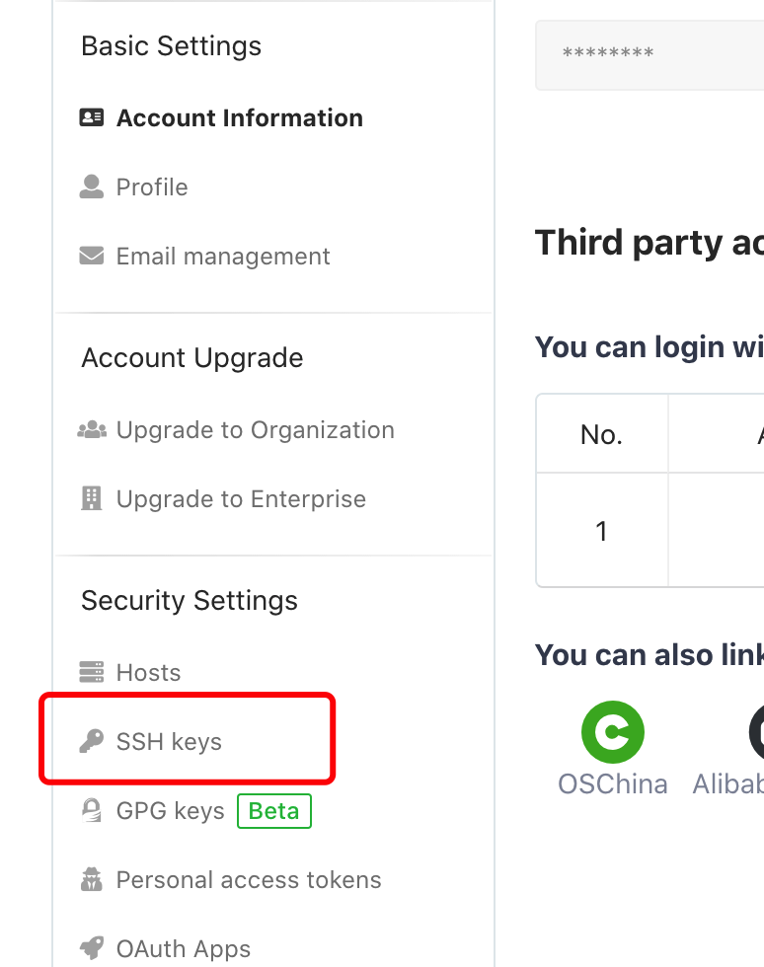Click the Email management envelope icon

tap(92, 256)
